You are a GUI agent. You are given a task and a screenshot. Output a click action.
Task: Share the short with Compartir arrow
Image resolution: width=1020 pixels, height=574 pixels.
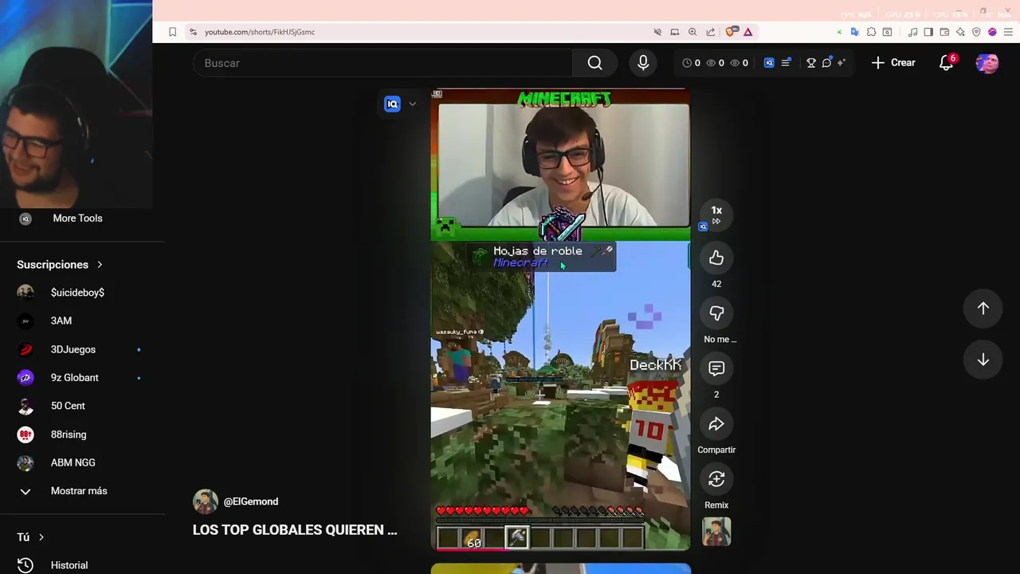[716, 424]
